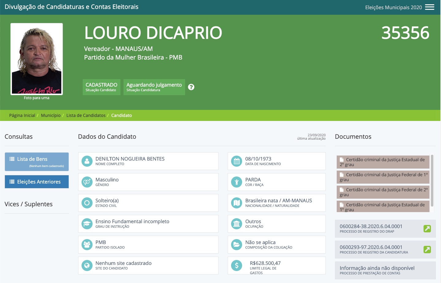Click external link icon for candidatura process

[427, 250]
